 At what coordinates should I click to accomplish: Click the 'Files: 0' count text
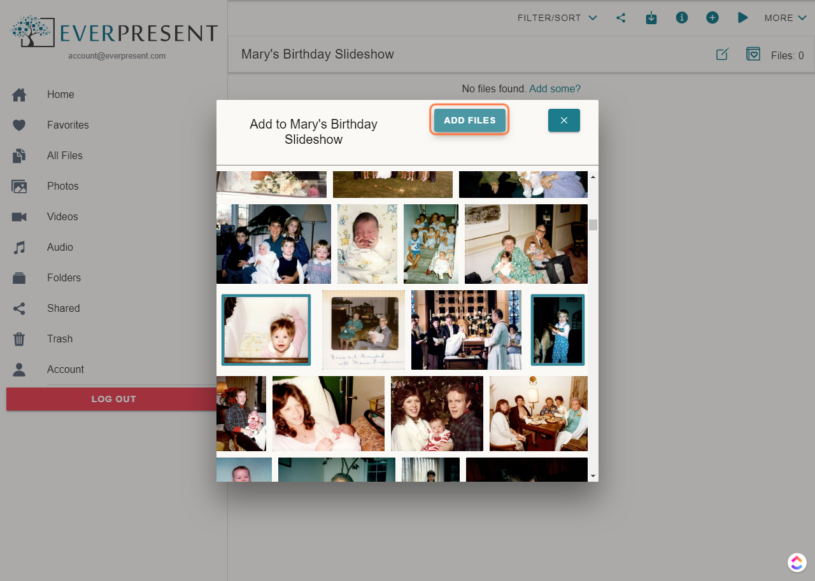point(787,55)
